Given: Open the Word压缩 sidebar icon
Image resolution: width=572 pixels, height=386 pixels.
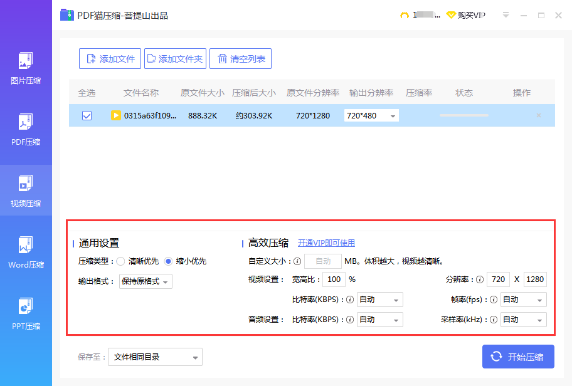Looking at the screenshot, I should coord(26,244).
